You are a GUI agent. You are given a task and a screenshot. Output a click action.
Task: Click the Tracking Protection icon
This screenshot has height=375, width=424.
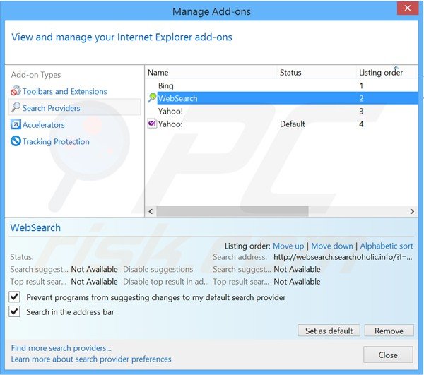pos(16,141)
